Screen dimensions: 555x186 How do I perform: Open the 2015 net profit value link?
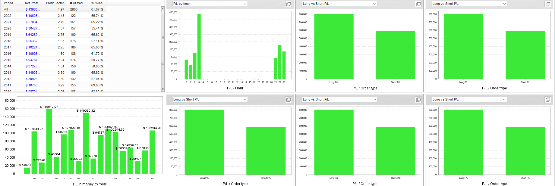(33, 60)
